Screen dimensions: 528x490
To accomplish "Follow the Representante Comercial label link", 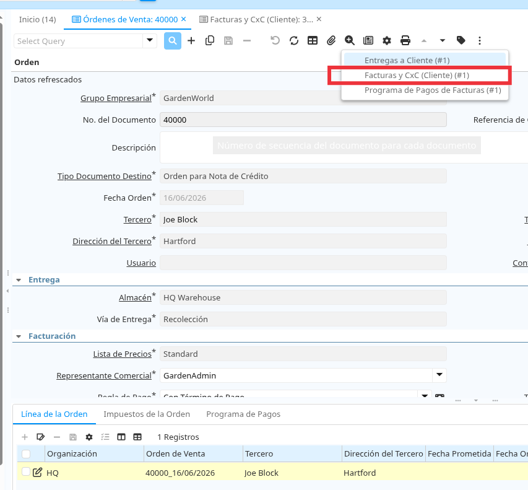I will 104,375.
